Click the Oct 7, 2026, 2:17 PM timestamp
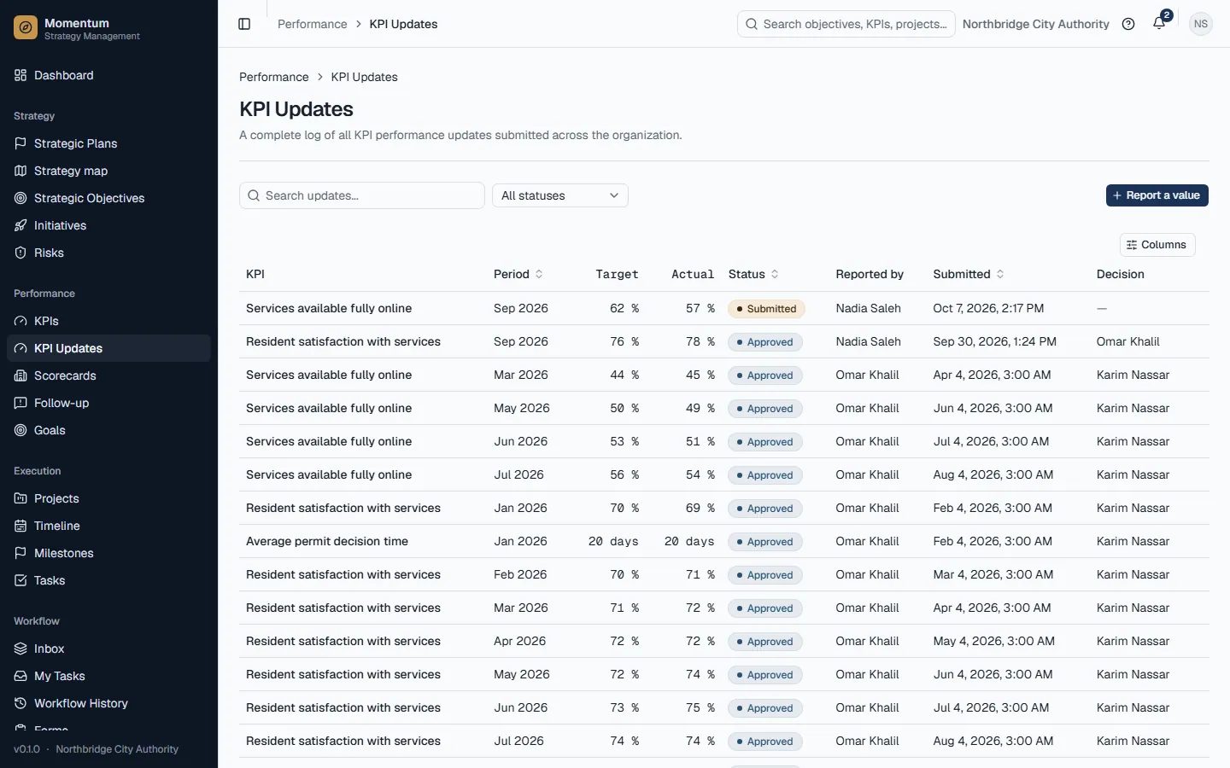This screenshot has height=768, width=1230. click(x=988, y=308)
